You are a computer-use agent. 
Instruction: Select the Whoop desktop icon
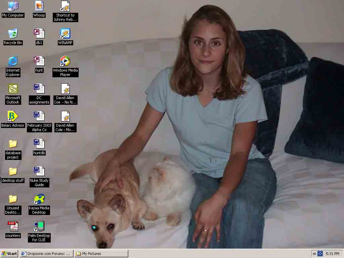[x=39, y=6]
